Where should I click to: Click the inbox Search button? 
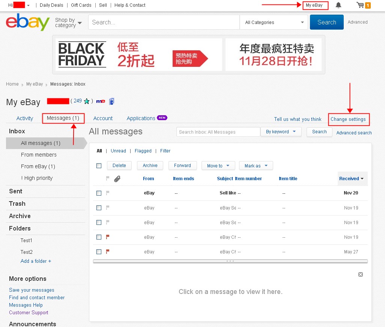tap(319, 132)
